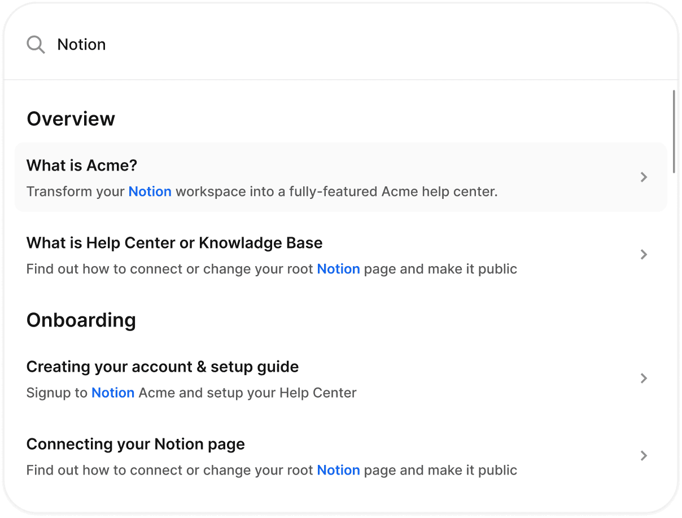Click the 'Signup to Notion Acme' description text
The height and width of the screenshot is (518, 682).
coord(191,393)
